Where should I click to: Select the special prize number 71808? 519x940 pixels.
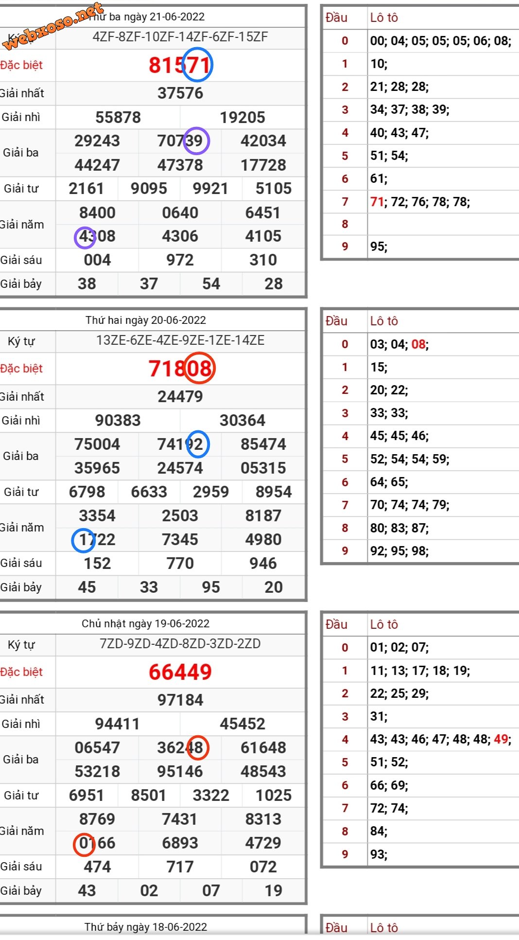click(180, 368)
